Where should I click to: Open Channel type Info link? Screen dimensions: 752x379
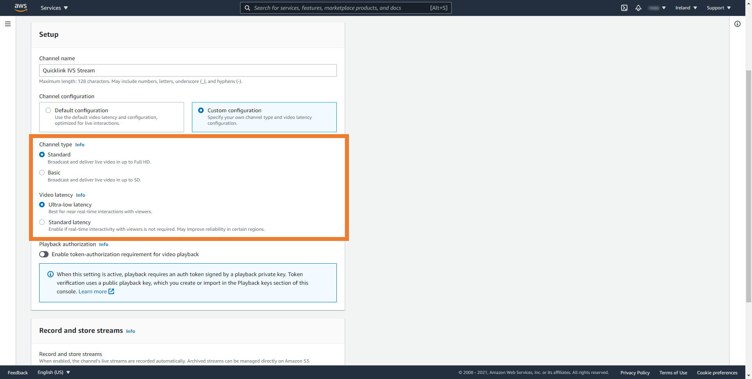(80, 145)
